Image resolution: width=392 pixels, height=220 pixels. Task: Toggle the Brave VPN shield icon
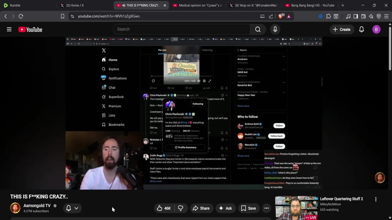(x=379, y=16)
